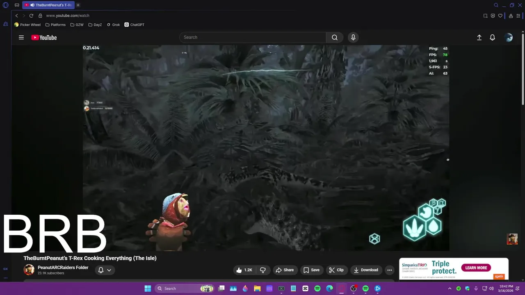Bookmark page with heart icon
525x295 pixels.
[500, 16]
